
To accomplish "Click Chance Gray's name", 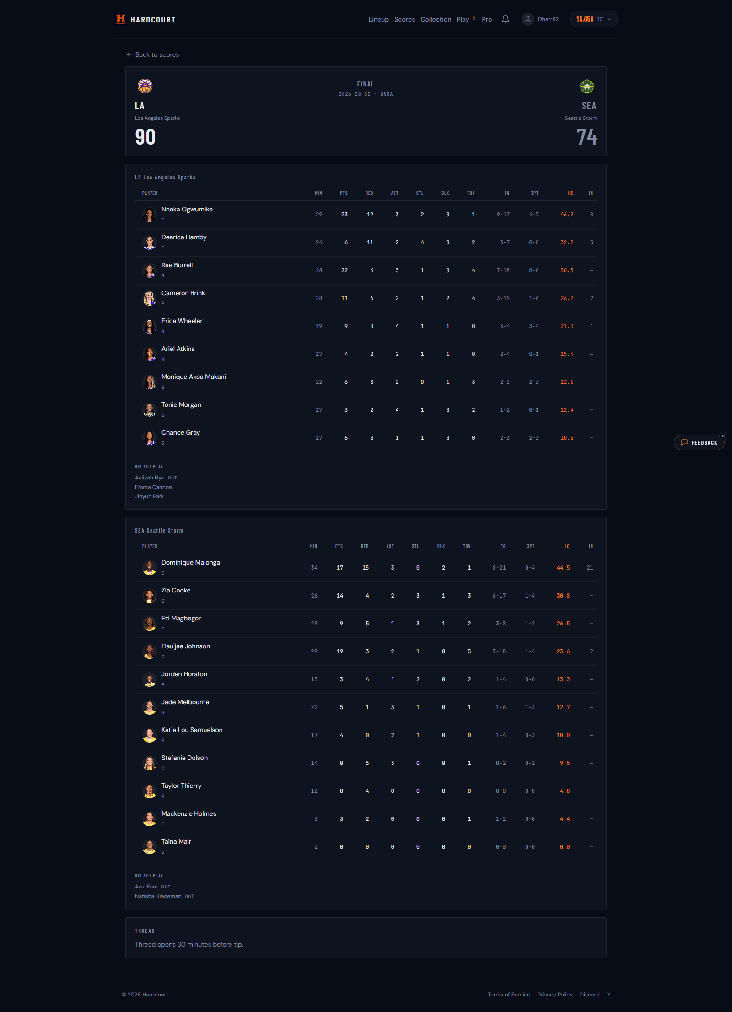I will pos(181,432).
